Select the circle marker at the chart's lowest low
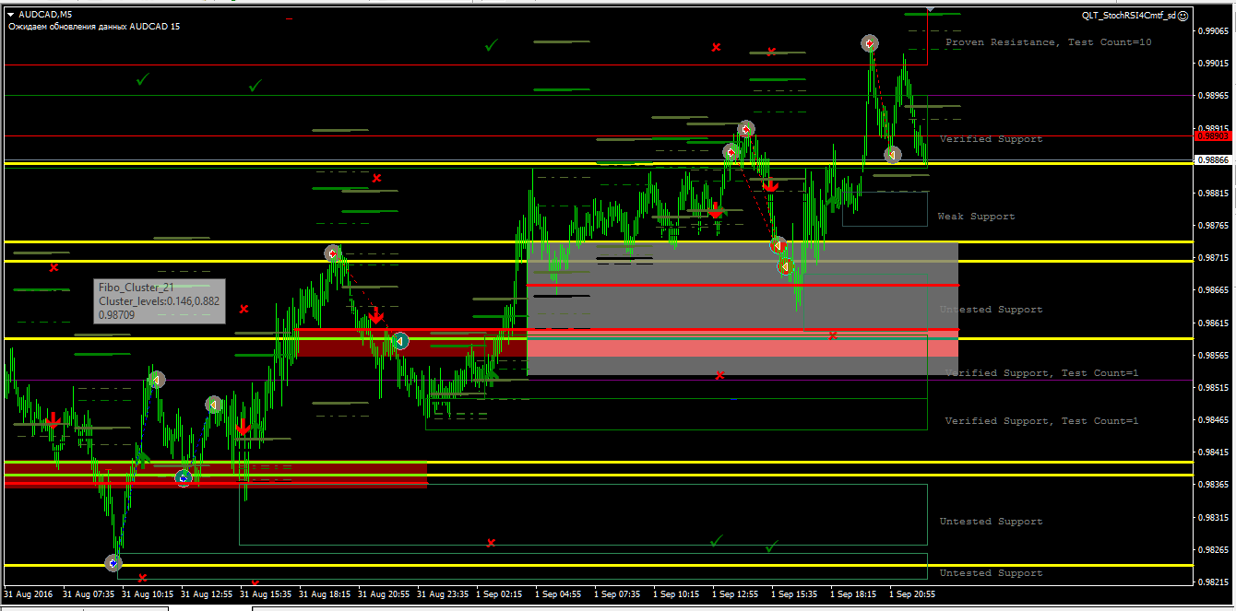Screen dimensions: 1236x611 click(113, 562)
